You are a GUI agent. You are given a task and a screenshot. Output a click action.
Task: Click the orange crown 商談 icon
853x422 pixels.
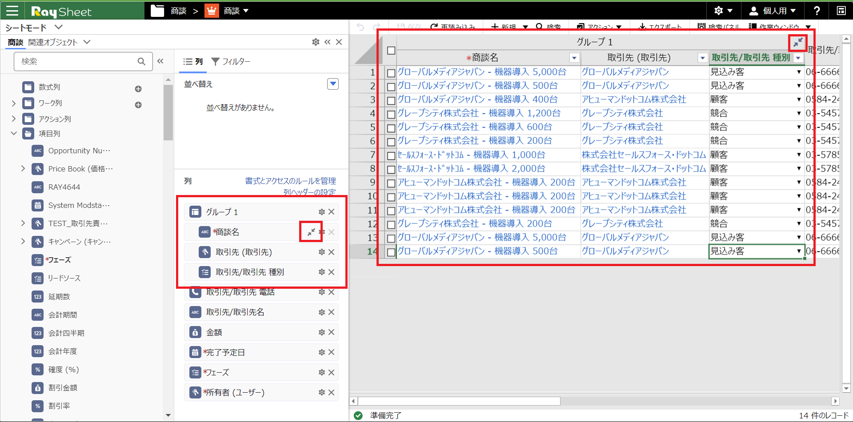212,11
